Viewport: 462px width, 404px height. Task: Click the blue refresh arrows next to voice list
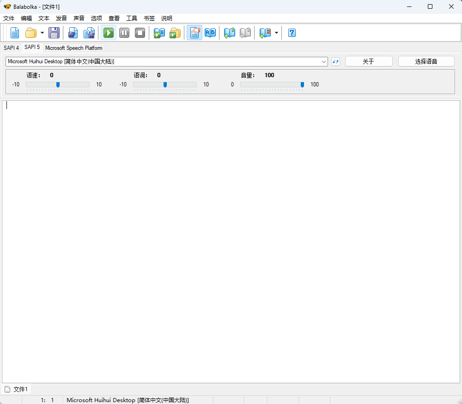pos(335,61)
